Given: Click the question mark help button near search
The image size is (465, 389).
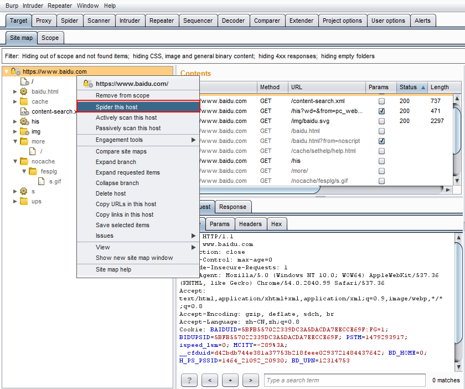Looking at the screenshot, I should 189,380.
